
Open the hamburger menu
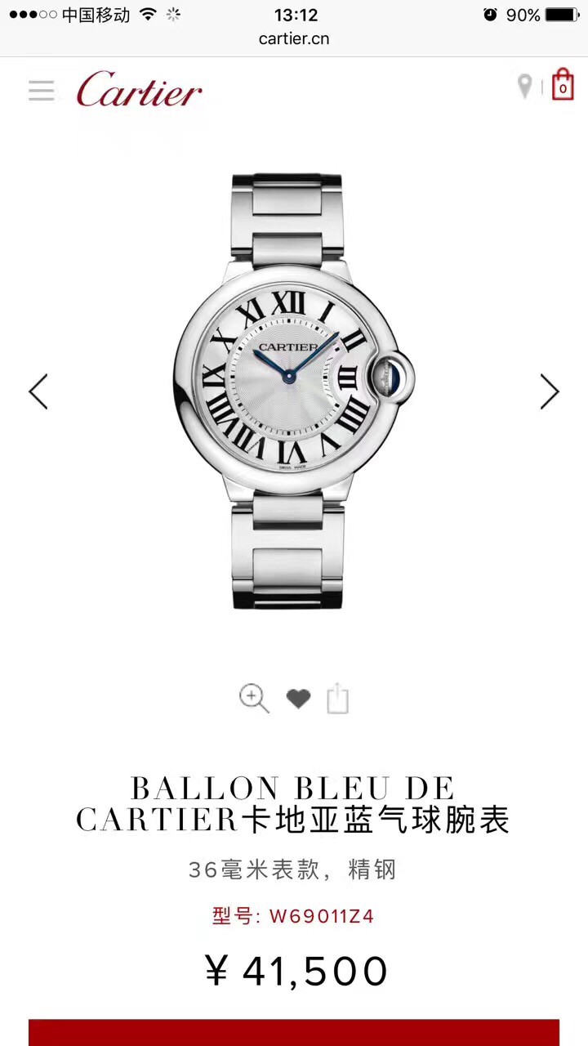tap(41, 90)
